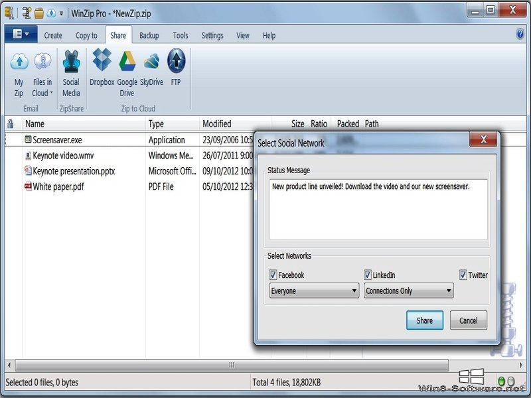Screen dimensions: 531x398
Task: Open the Help ribbon tab
Action: tap(269, 36)
